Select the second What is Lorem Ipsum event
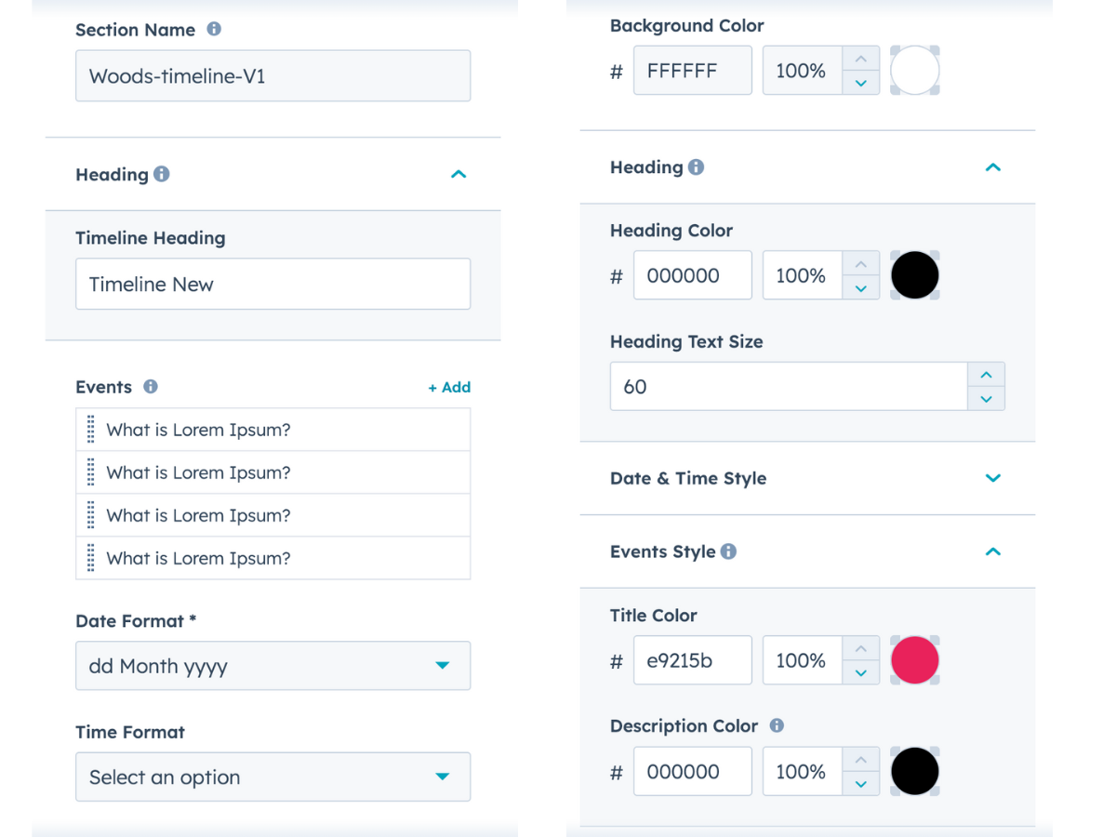The image size is (1116, 837). coord(198,472)
